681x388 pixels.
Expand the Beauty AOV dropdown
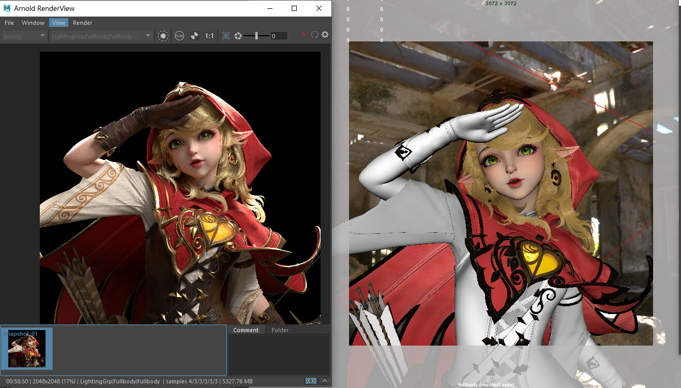click(24, 36)
